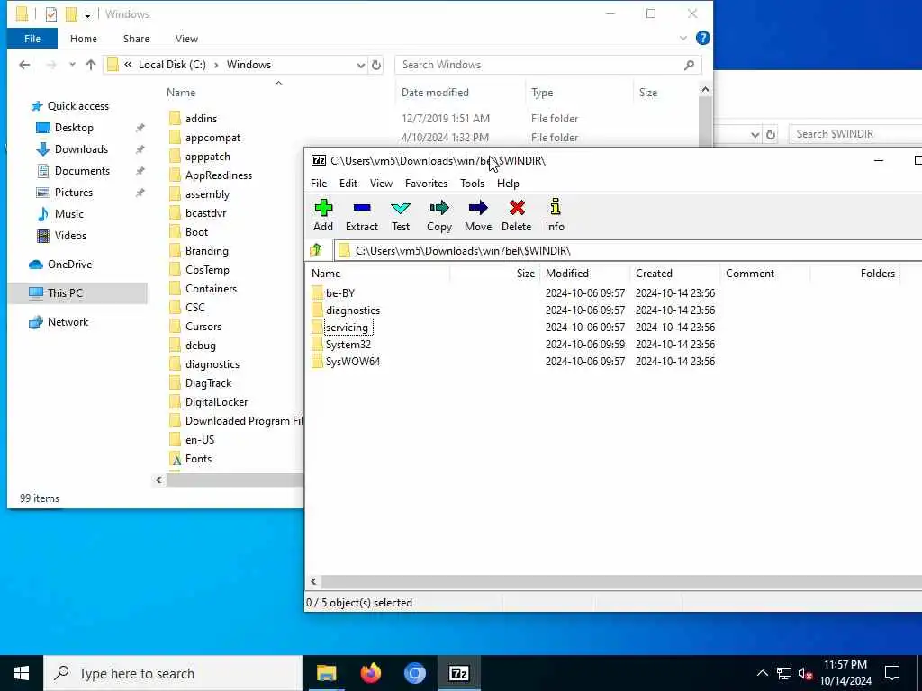Run Test from the 7-Zip toolbar
This screenshot has height=691, width=922.
tap(401, 215)
